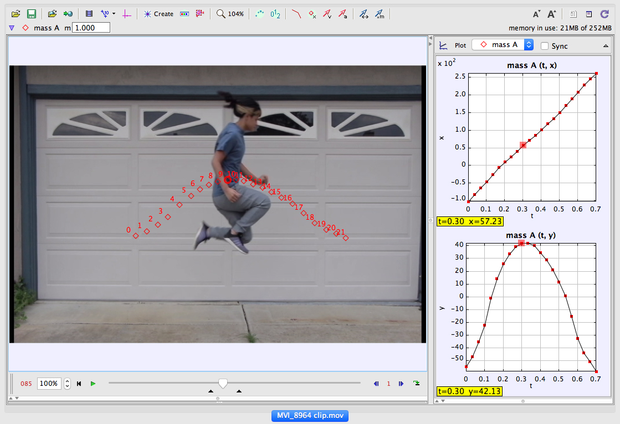Screen dimensions: 620x424
Task: Toggle velocity vectors display
Action: pos(327,14)
